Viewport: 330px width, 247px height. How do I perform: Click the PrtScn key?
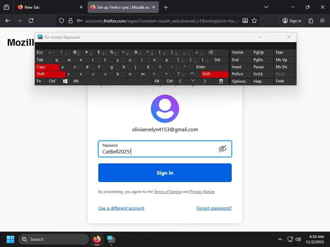[241, 74]
